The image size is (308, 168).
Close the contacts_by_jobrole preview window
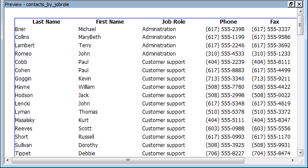click(x=299, y=4)
